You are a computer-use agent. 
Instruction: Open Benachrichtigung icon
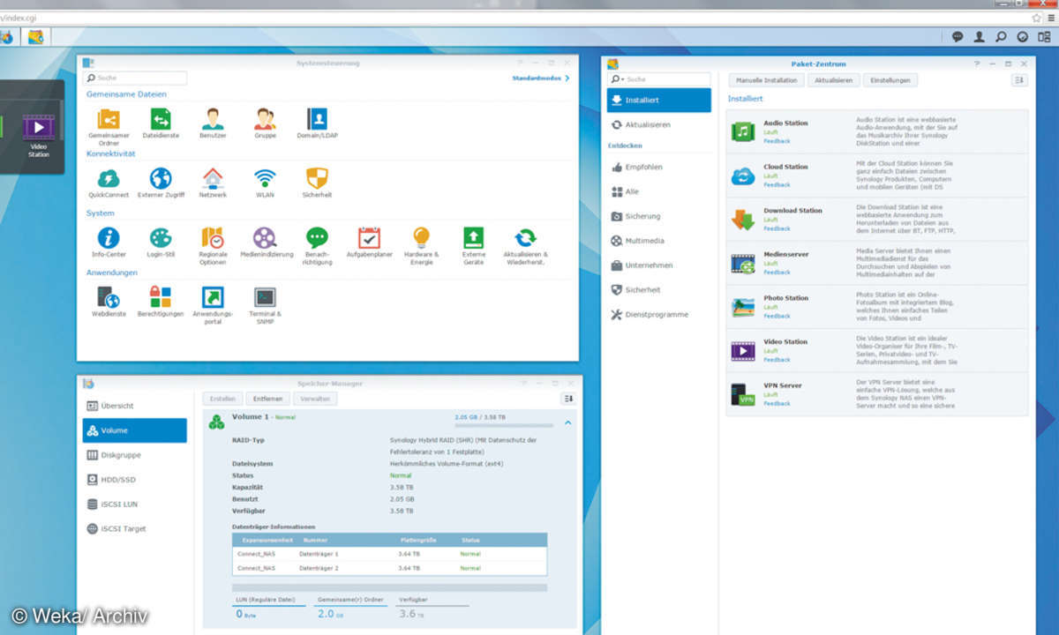click(x=317, y=237)
